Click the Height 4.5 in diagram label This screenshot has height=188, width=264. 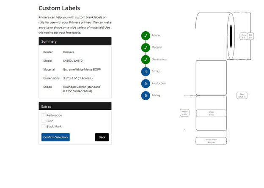click(x=184, y=113)
